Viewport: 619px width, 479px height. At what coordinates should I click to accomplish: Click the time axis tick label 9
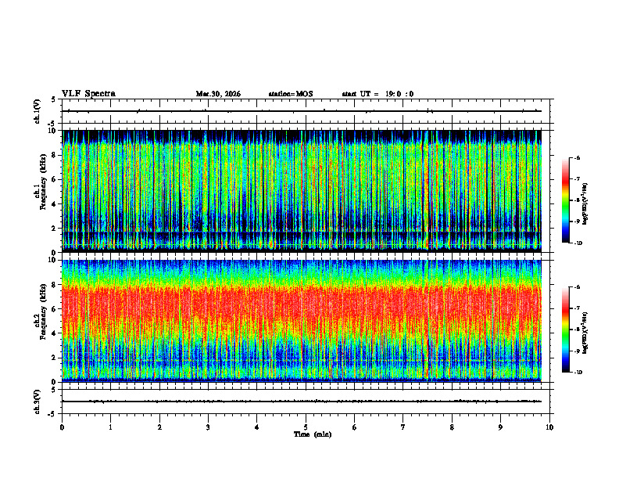pyautogui.click(x=500, y=427)
